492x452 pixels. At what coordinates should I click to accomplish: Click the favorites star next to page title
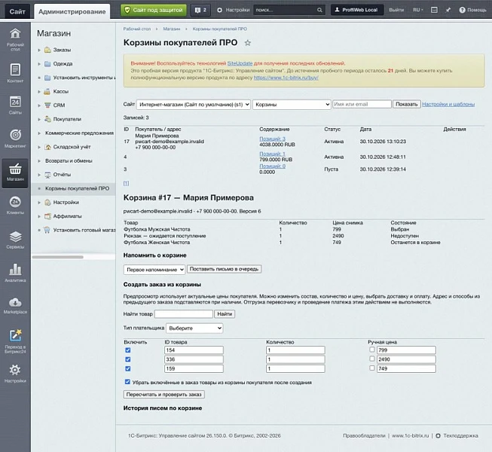tap(248, 43)
